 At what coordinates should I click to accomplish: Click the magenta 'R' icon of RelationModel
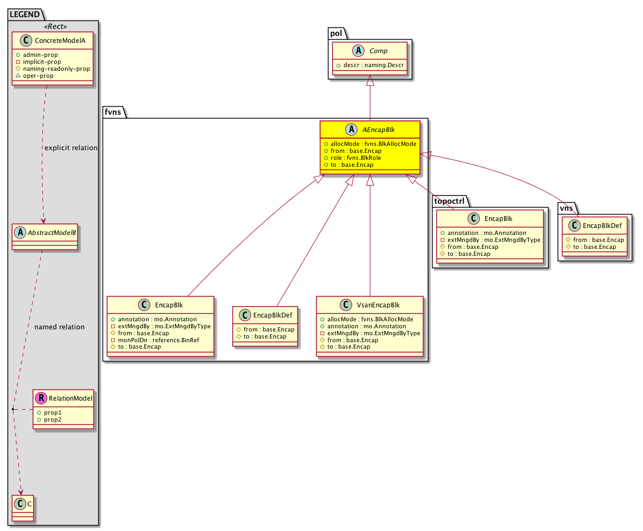click(41, 398)
